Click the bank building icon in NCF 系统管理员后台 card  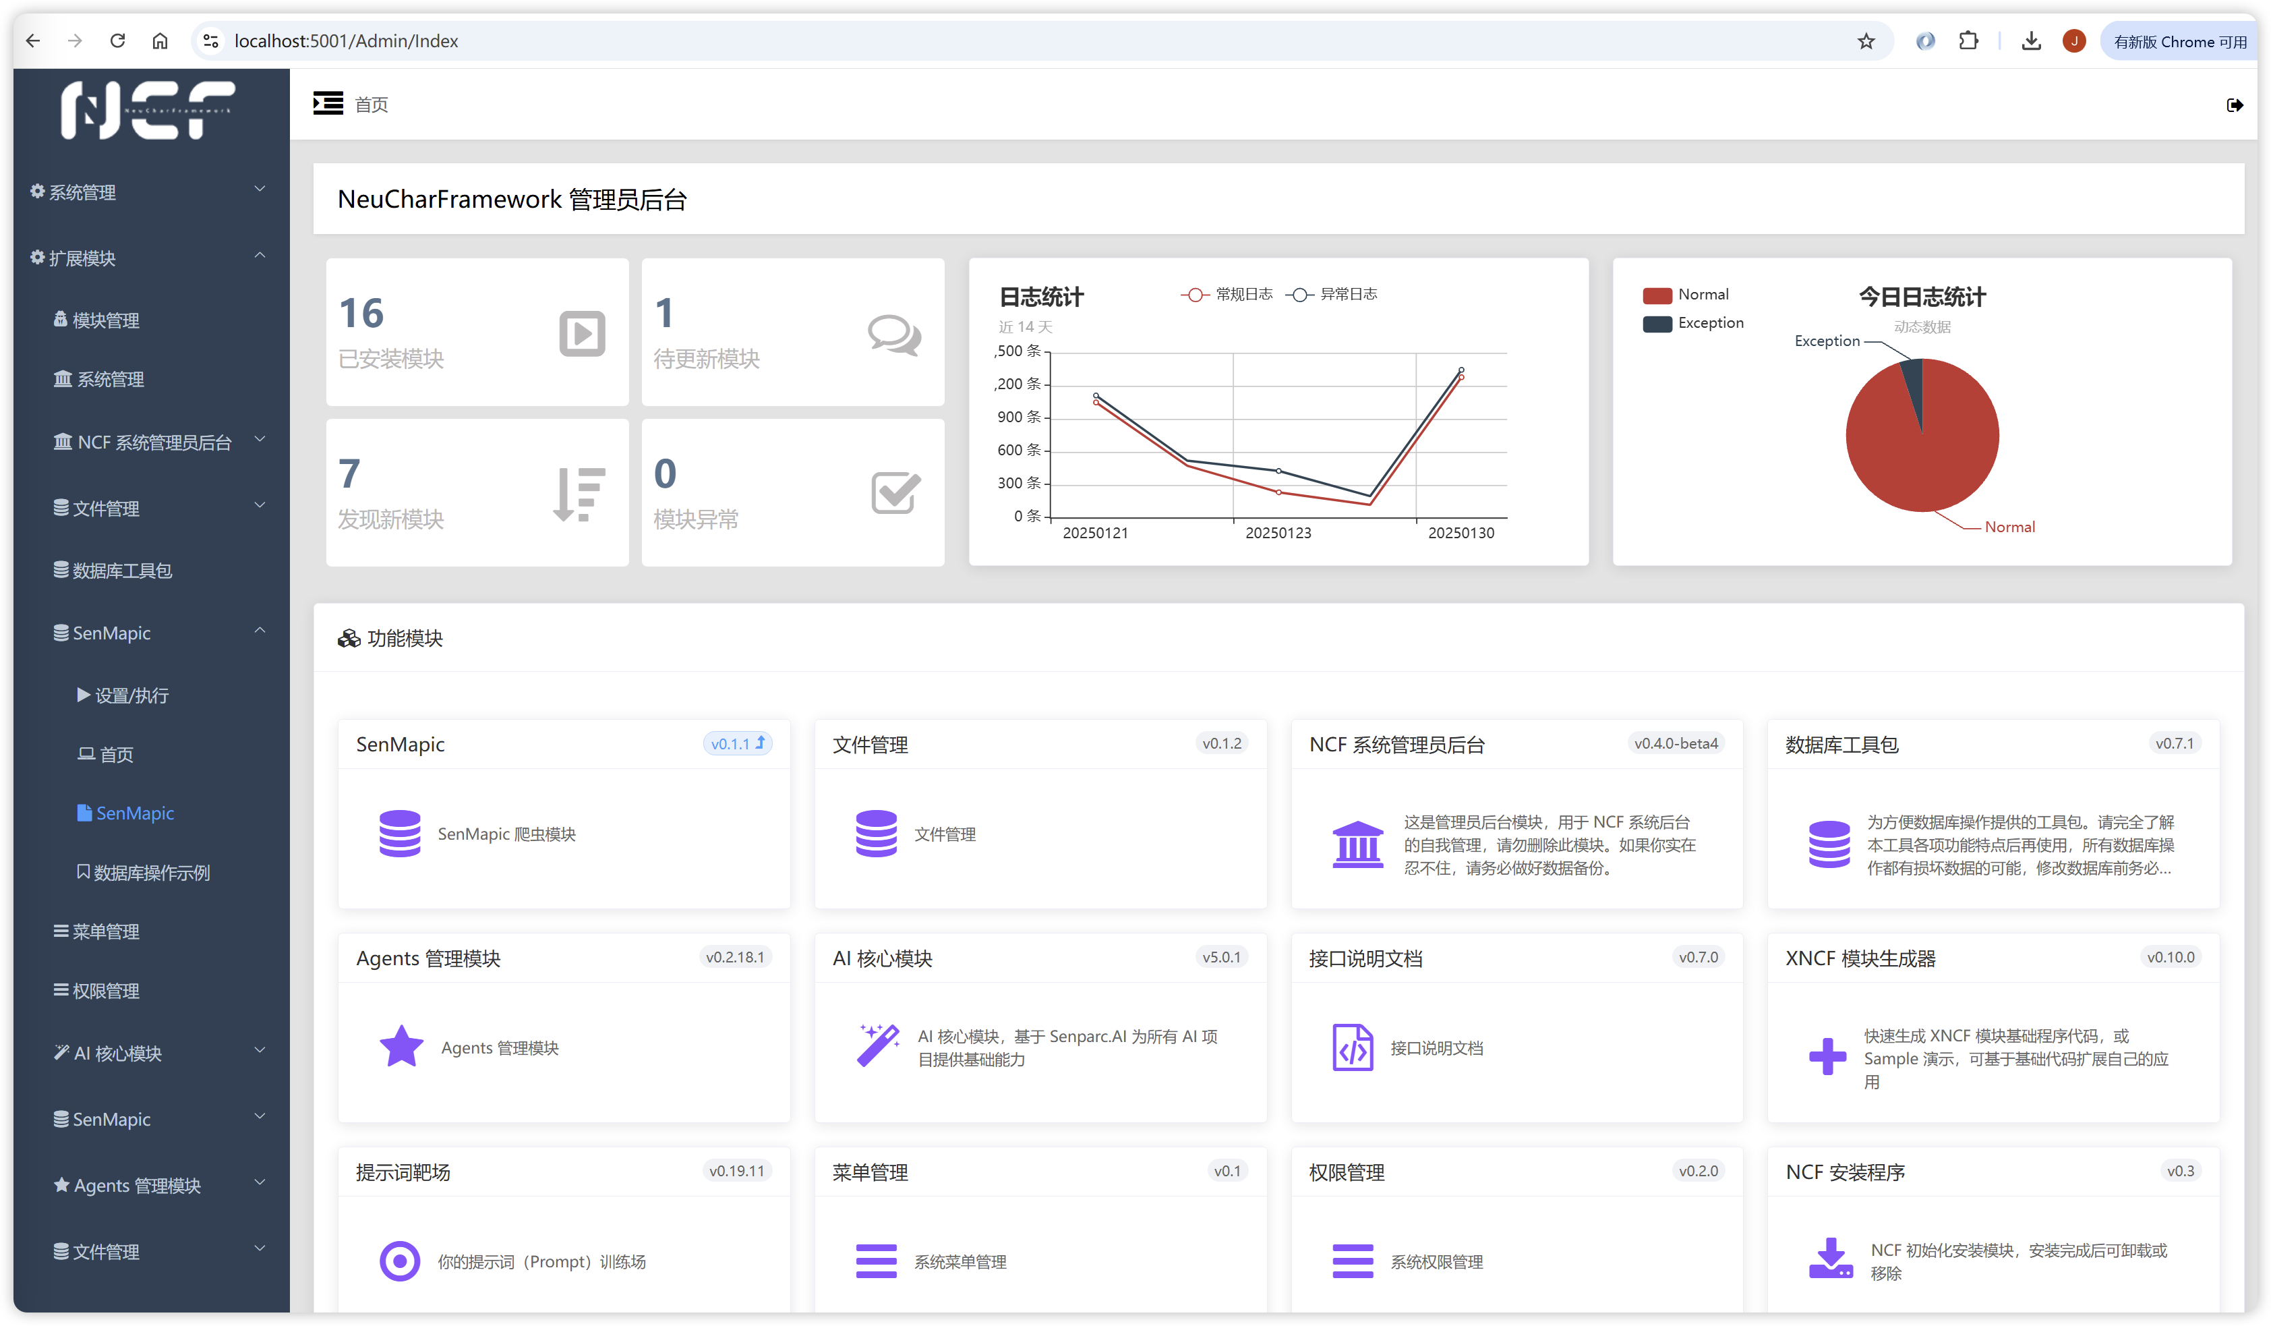coord(1357,844)
